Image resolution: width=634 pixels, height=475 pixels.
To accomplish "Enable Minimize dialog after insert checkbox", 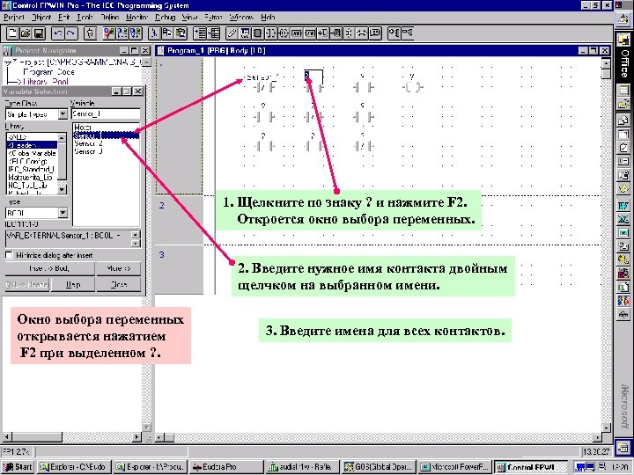I will click(9, 255).
